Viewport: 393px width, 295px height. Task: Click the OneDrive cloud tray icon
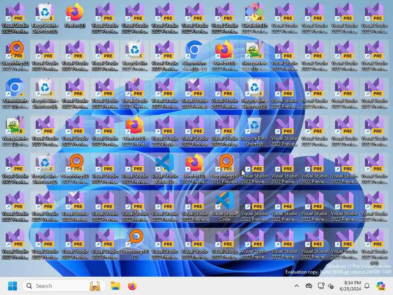tap(309, 286)
